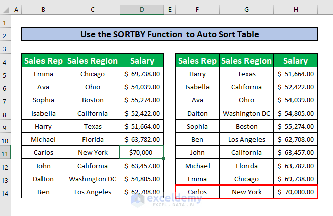Click the selected cell showing $70,000
Viewport: 333px width, 216px height.
pyautogui.click(x=142, y=152)
